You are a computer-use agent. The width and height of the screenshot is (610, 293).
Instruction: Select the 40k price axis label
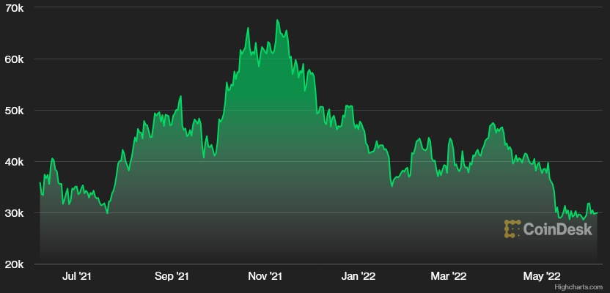(x=15, y=161)
